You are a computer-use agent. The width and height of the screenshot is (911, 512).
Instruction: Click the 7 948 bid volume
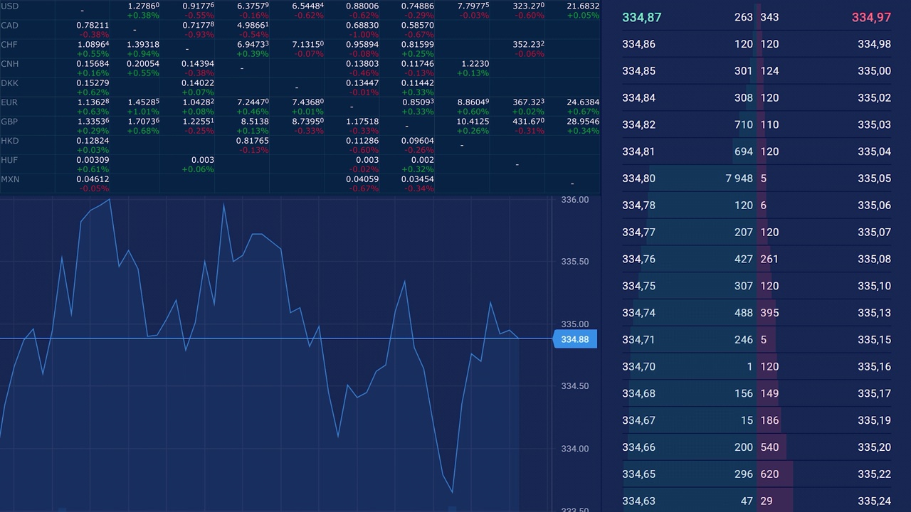[x=739, y=178]
